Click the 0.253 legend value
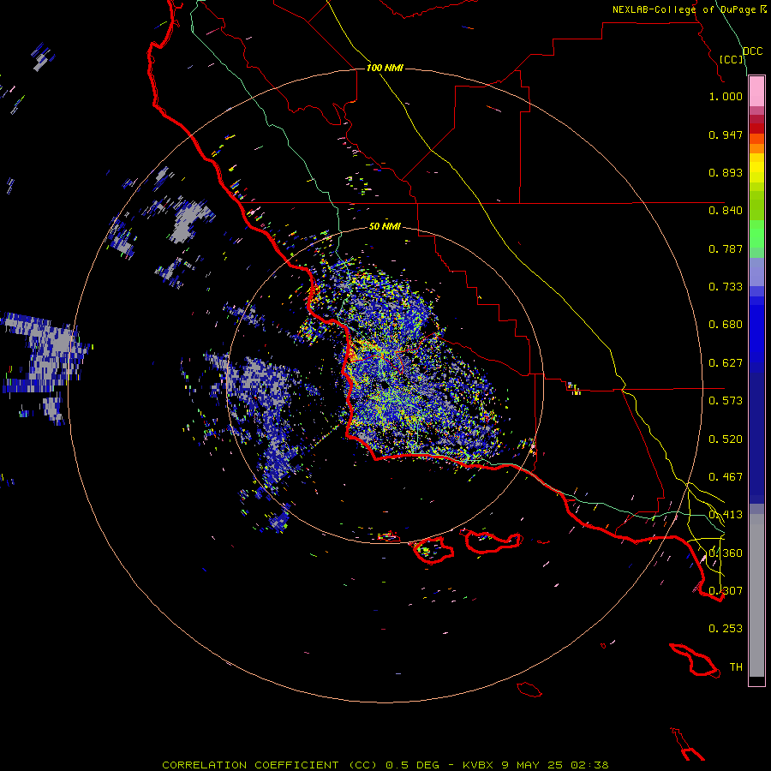This screenshot has width=771, height=771. pyautogui.click(x=726, y=629)
